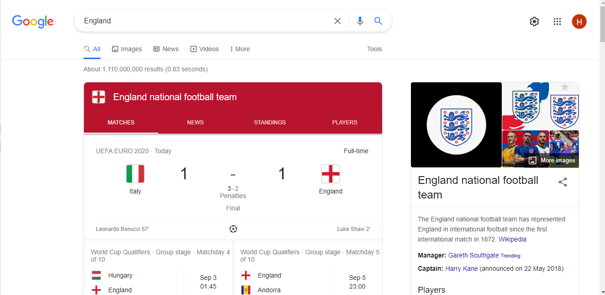
Task: Click 3-2 Penalties result text
Action: [x=233, y=192]
